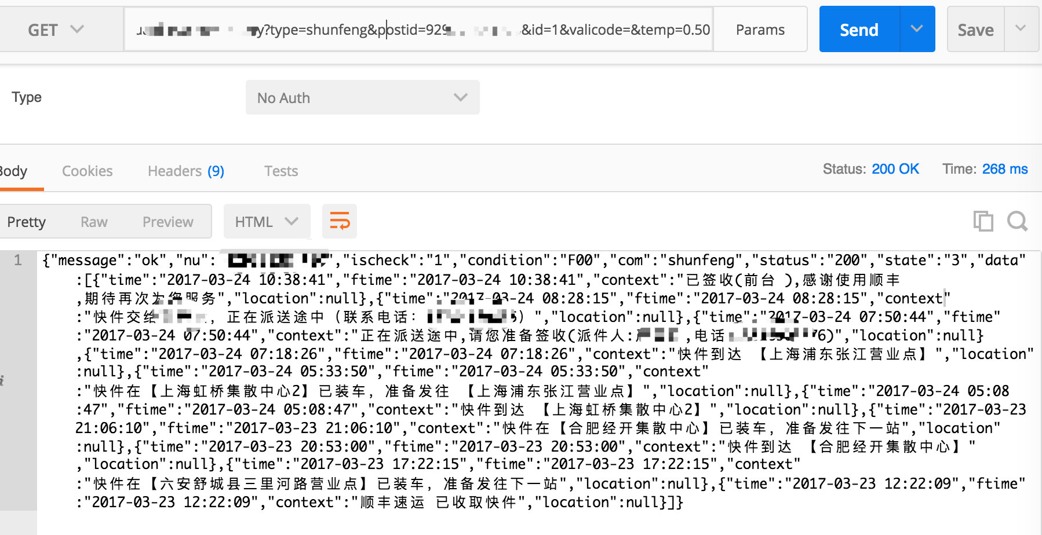Copy response body to clipboard
This screenshot has width=1042, height=535.
pos(983,221)
